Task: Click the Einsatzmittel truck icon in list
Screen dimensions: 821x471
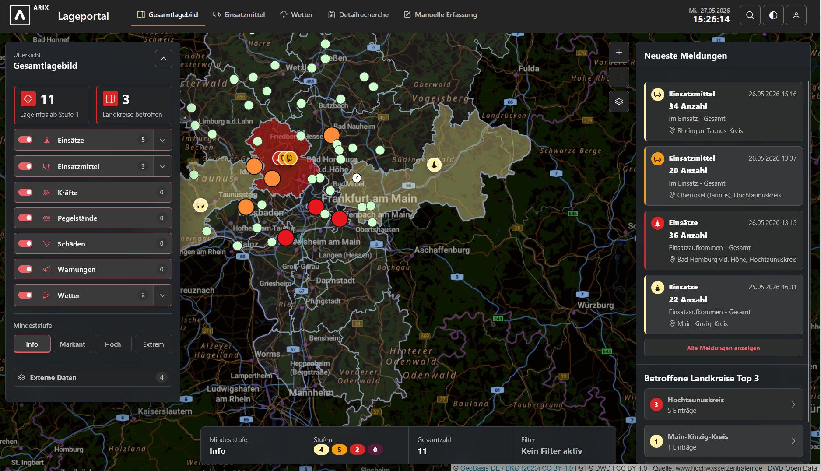Action: (47, 166)
